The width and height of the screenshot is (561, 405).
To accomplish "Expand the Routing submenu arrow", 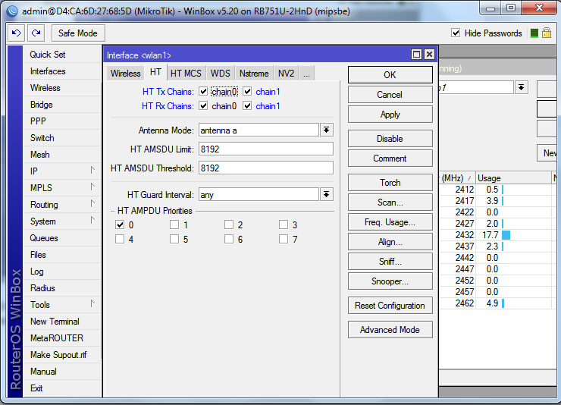I will (x=92, y=204).
